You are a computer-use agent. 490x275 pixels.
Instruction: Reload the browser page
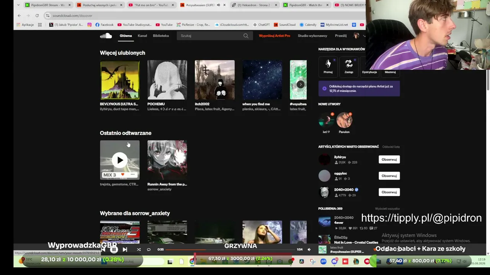pyautogui.click(x=37, y=16)
